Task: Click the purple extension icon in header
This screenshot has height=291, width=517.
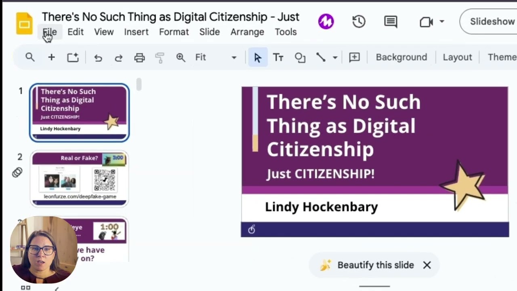Action: (x=326, y=21)
